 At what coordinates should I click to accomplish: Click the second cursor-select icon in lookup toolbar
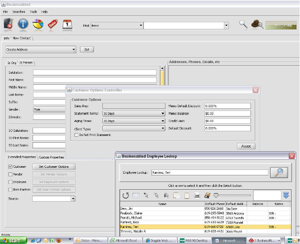[156, 195]
